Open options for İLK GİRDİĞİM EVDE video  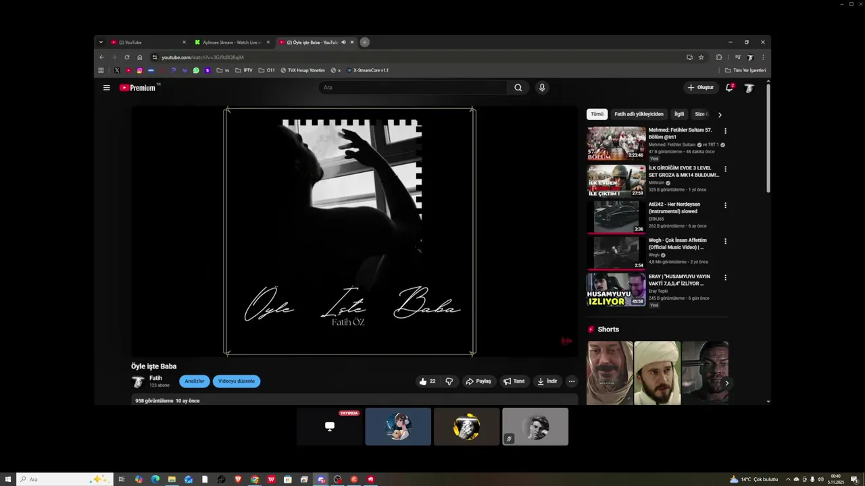[x=726, y=169]
